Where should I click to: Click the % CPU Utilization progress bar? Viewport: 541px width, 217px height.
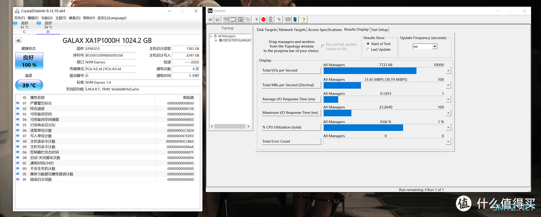pyautogui.click(x=384, y=127)
